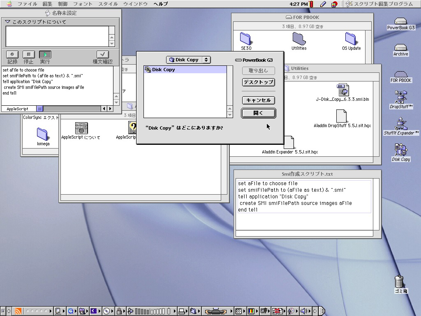Image resolution: width=421 pixels, height=316 pixels.
Task: Click the Desktop button in the dialog
Action: pos(259,82)
